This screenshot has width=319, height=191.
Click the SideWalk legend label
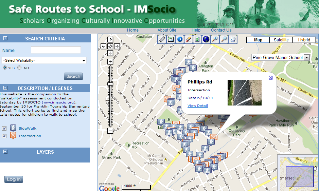click(x=28, y=129)
